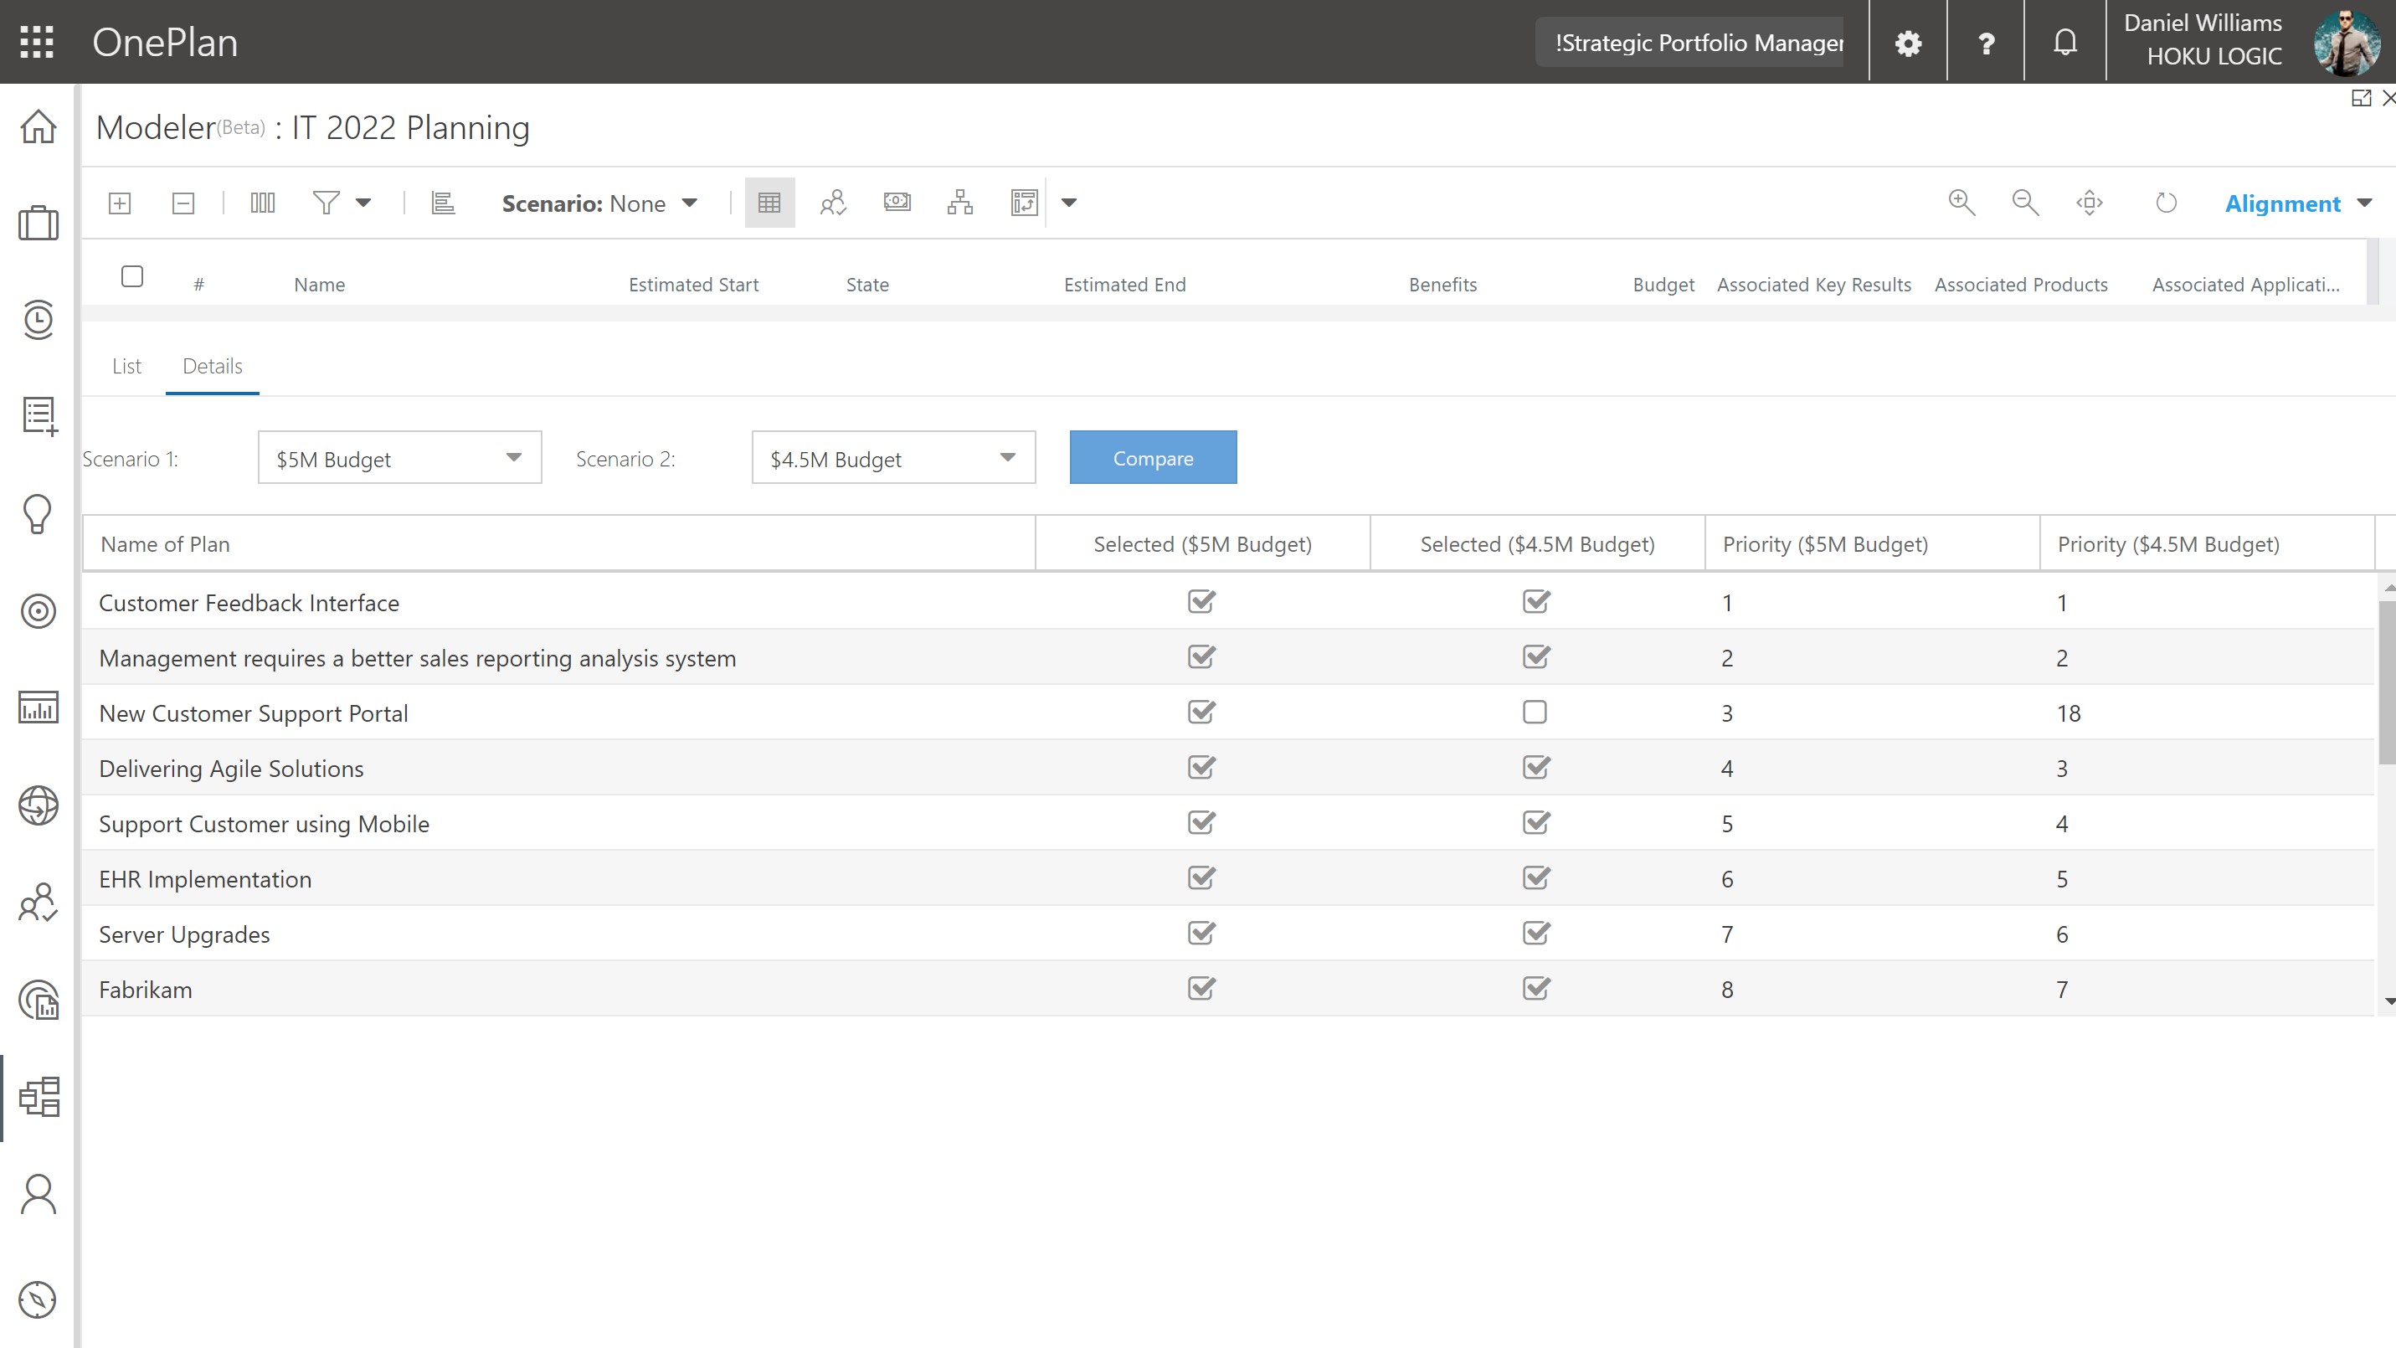Open the resource view icon in toolbar
The height and width of the screenshot is (1348, 2396).
tap(832, 203)
